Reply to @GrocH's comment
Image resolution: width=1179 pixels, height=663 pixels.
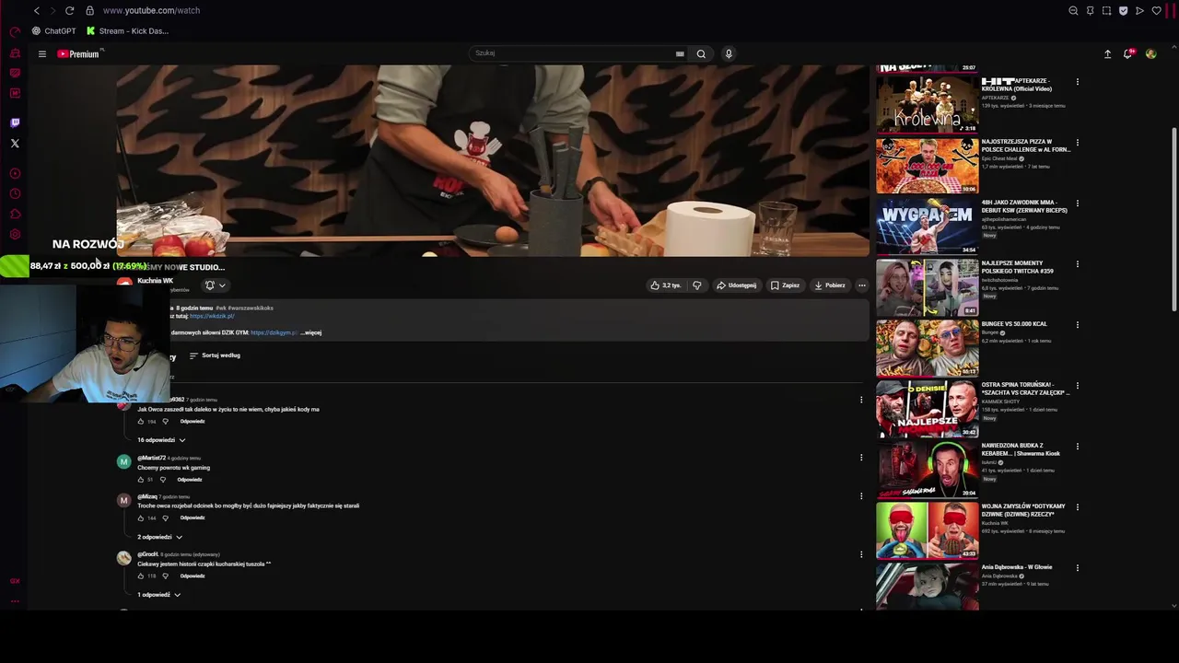[193, 576]
